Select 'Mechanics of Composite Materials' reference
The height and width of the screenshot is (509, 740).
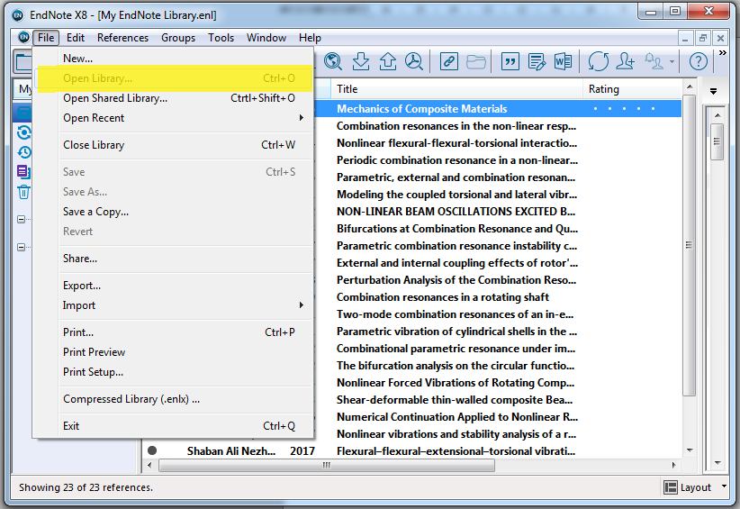tap(421, 109)
